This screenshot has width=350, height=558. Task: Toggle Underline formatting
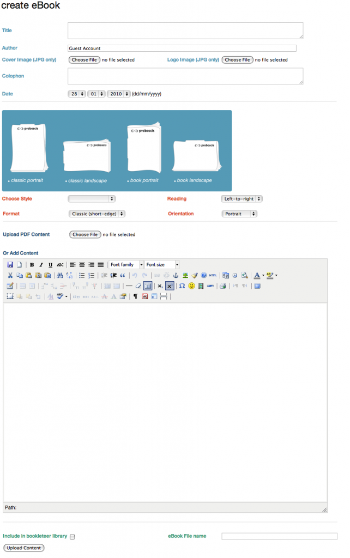point(51,265)
